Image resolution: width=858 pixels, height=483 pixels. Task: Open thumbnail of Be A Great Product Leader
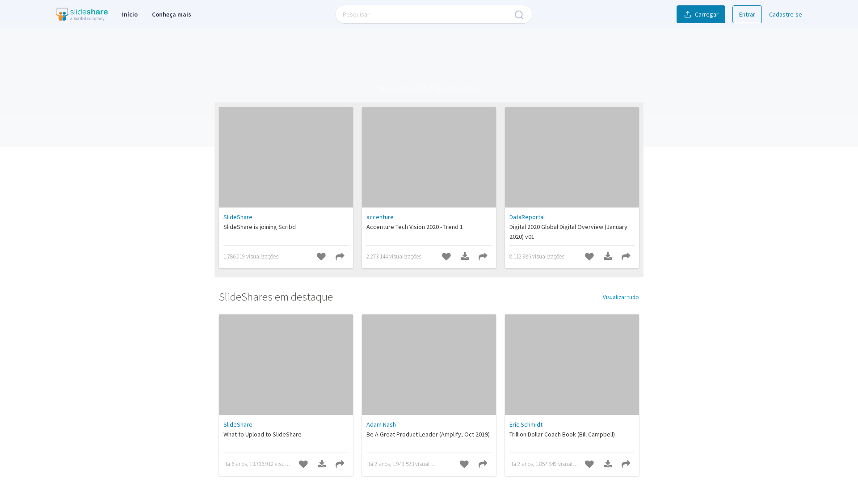coord(429,364)
